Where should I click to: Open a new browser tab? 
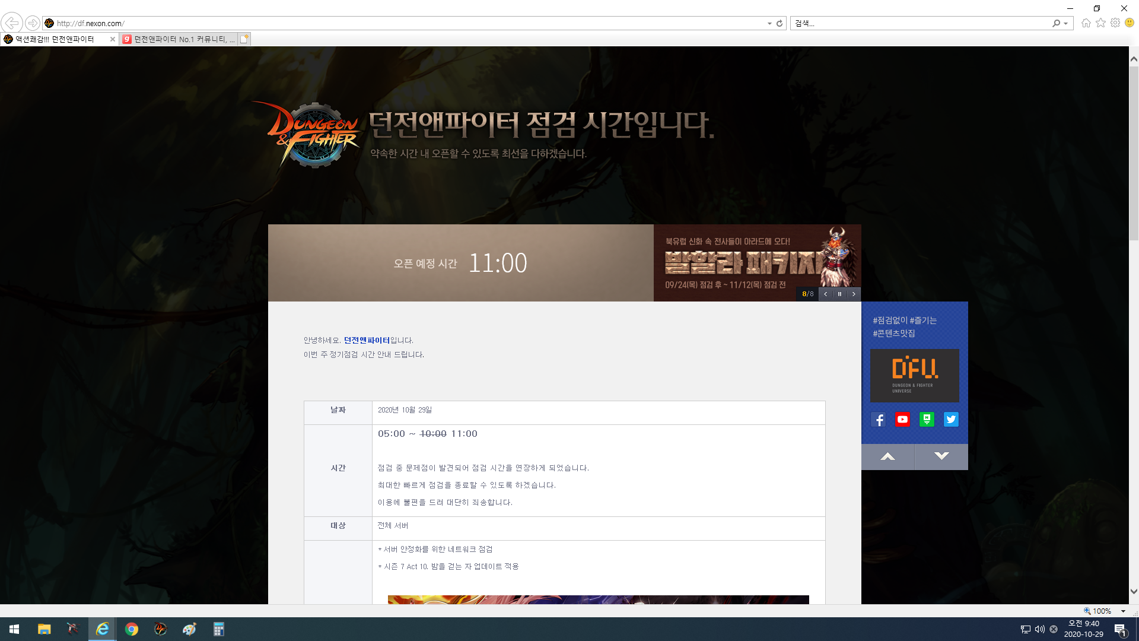click(244, 39)
